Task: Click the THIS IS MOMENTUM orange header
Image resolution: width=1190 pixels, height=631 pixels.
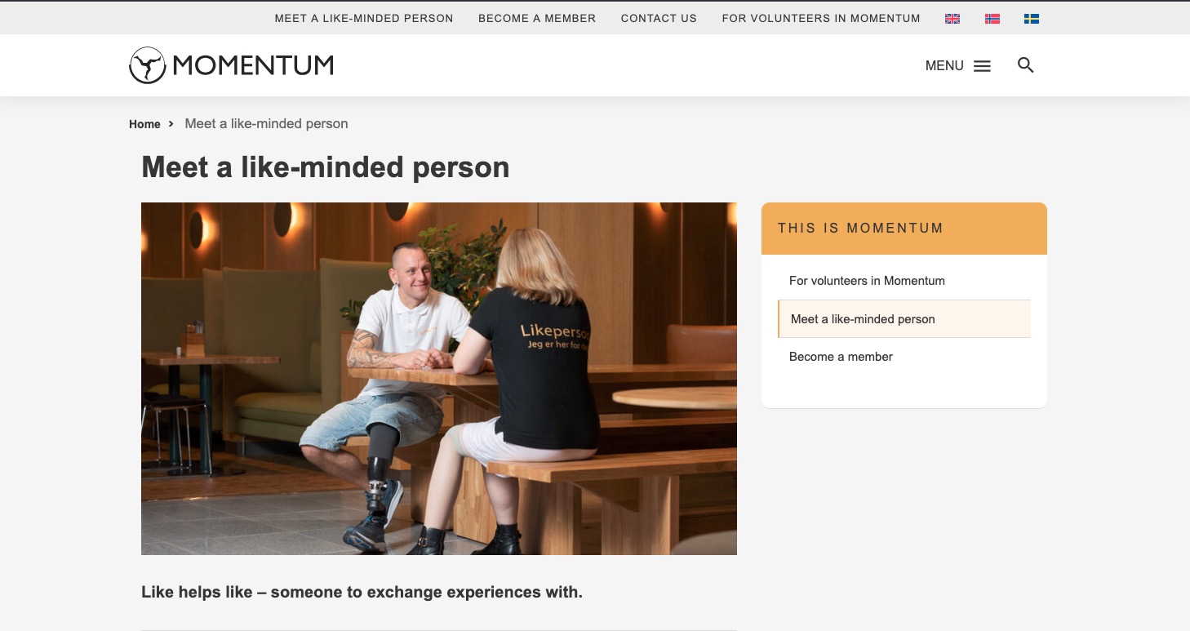Action: coord(904,229)
